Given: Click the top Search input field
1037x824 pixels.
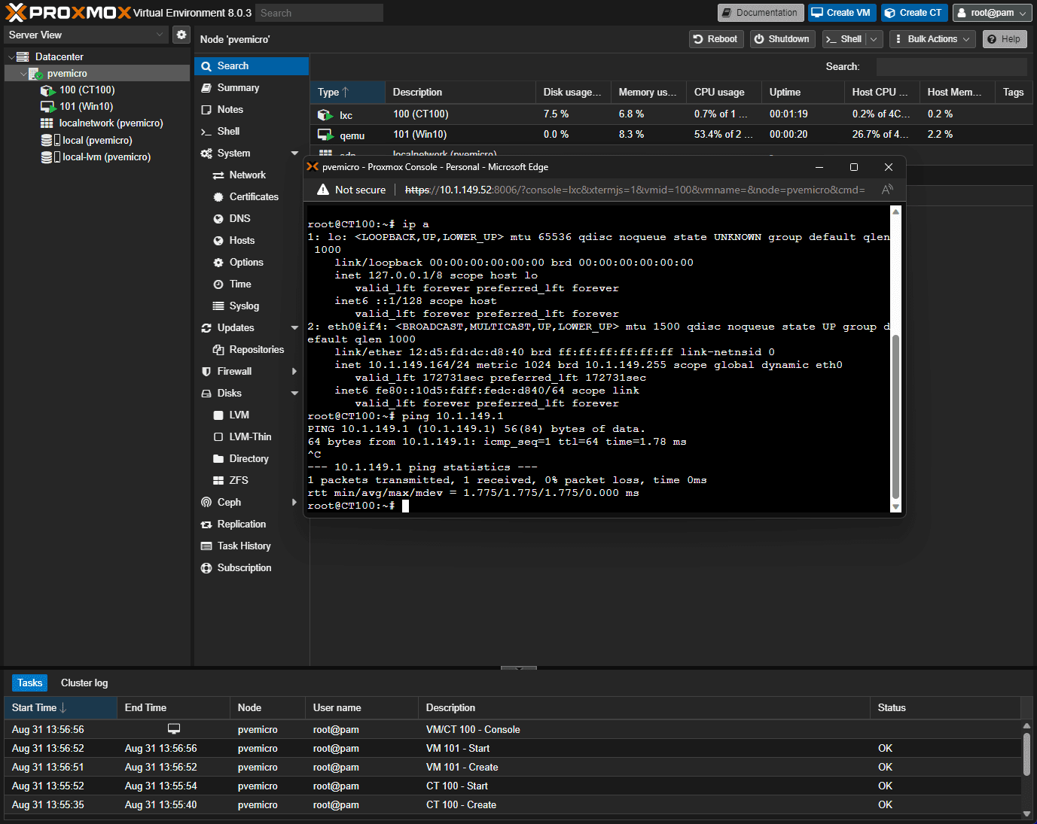Looking at the screenshot, I should click(319, 13).
